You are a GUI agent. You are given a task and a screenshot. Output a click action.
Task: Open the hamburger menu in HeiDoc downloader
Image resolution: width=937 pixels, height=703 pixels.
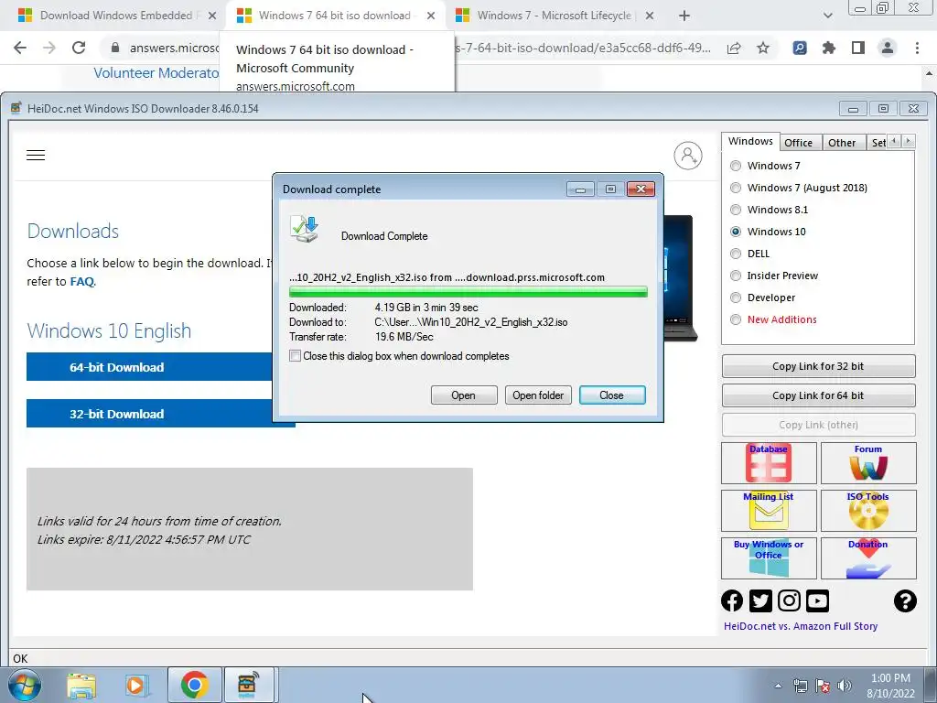tap(36, 156)
